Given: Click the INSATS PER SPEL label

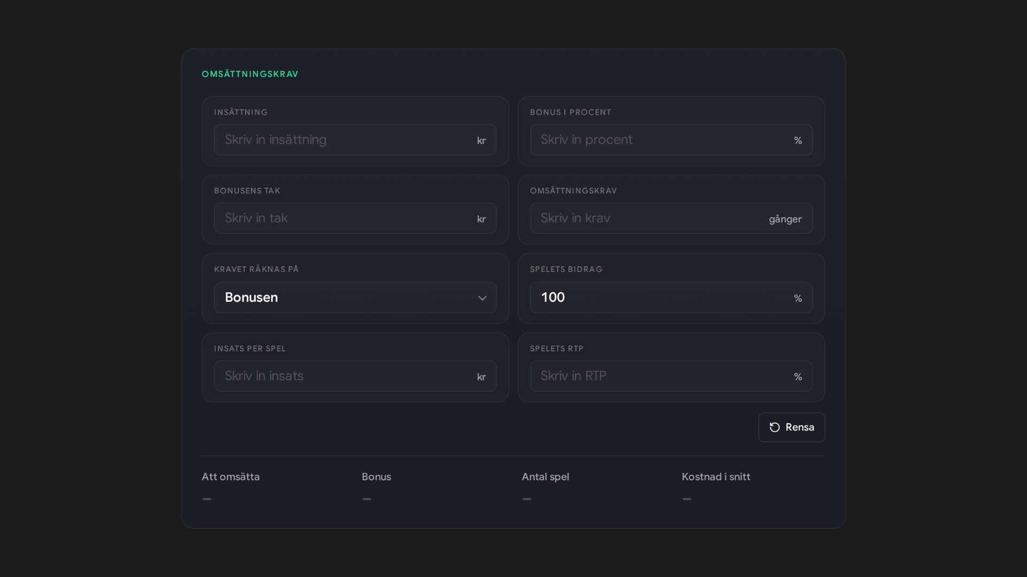Looking at the screenshot, I should pos(250,348).
